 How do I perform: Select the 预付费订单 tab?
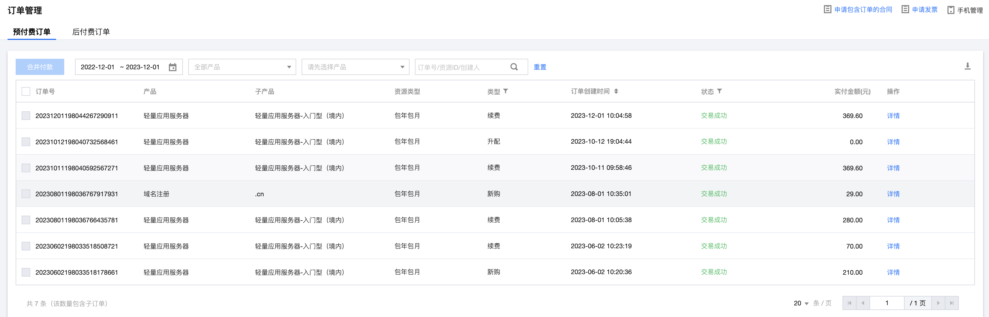click(x=32, y=32)
